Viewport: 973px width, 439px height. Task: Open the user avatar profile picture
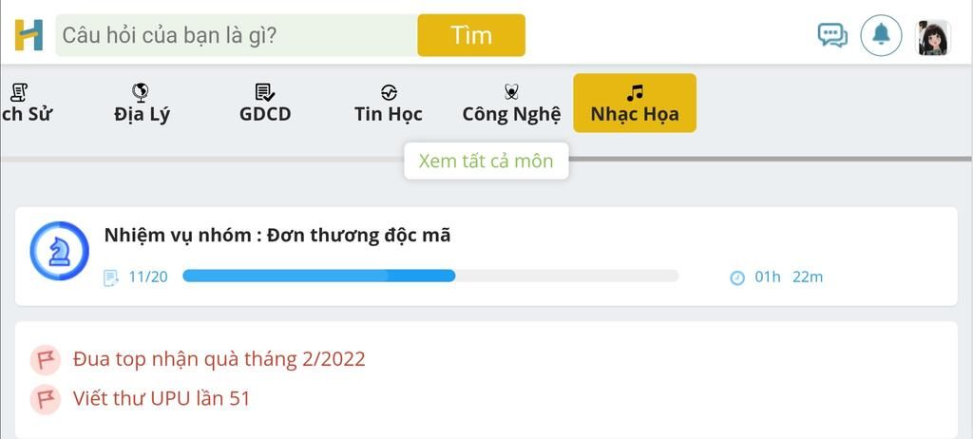click(x=934, y=38)
